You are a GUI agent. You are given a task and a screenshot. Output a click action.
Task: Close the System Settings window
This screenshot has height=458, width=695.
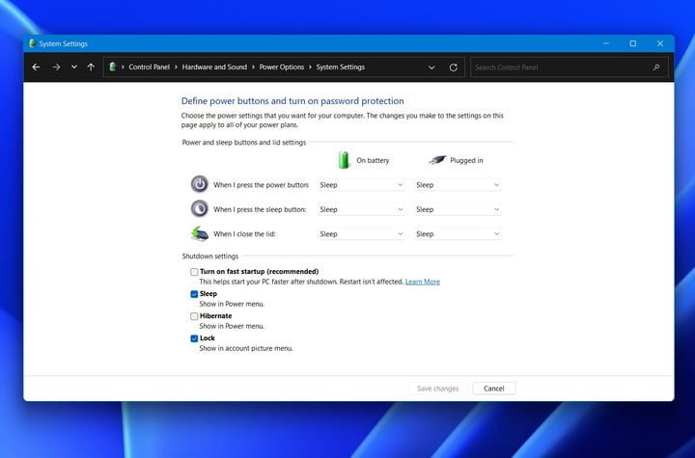pyautogui.click(x=660, y=43)
